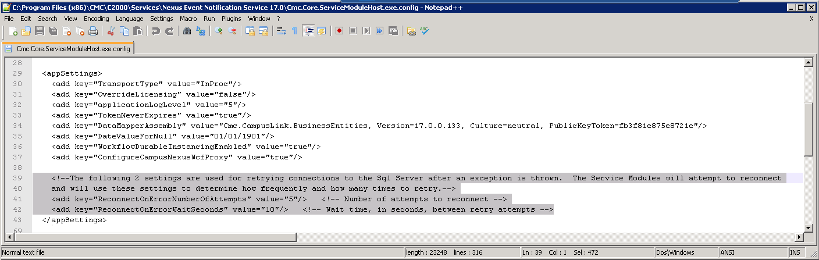The image size is (819, 260).
Task: Open the user defined language dialog icon
Action: (322, 31)
